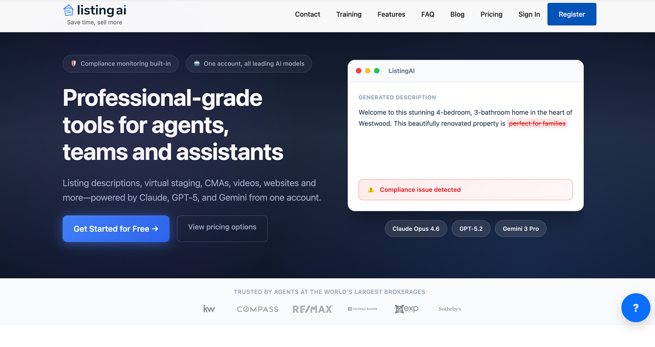Click the One account, all leading AI models badge

click(249, 64)
